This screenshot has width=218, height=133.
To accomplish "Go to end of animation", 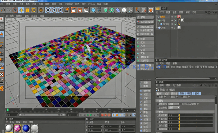I will pyautogui.click(x=98, y=115).
